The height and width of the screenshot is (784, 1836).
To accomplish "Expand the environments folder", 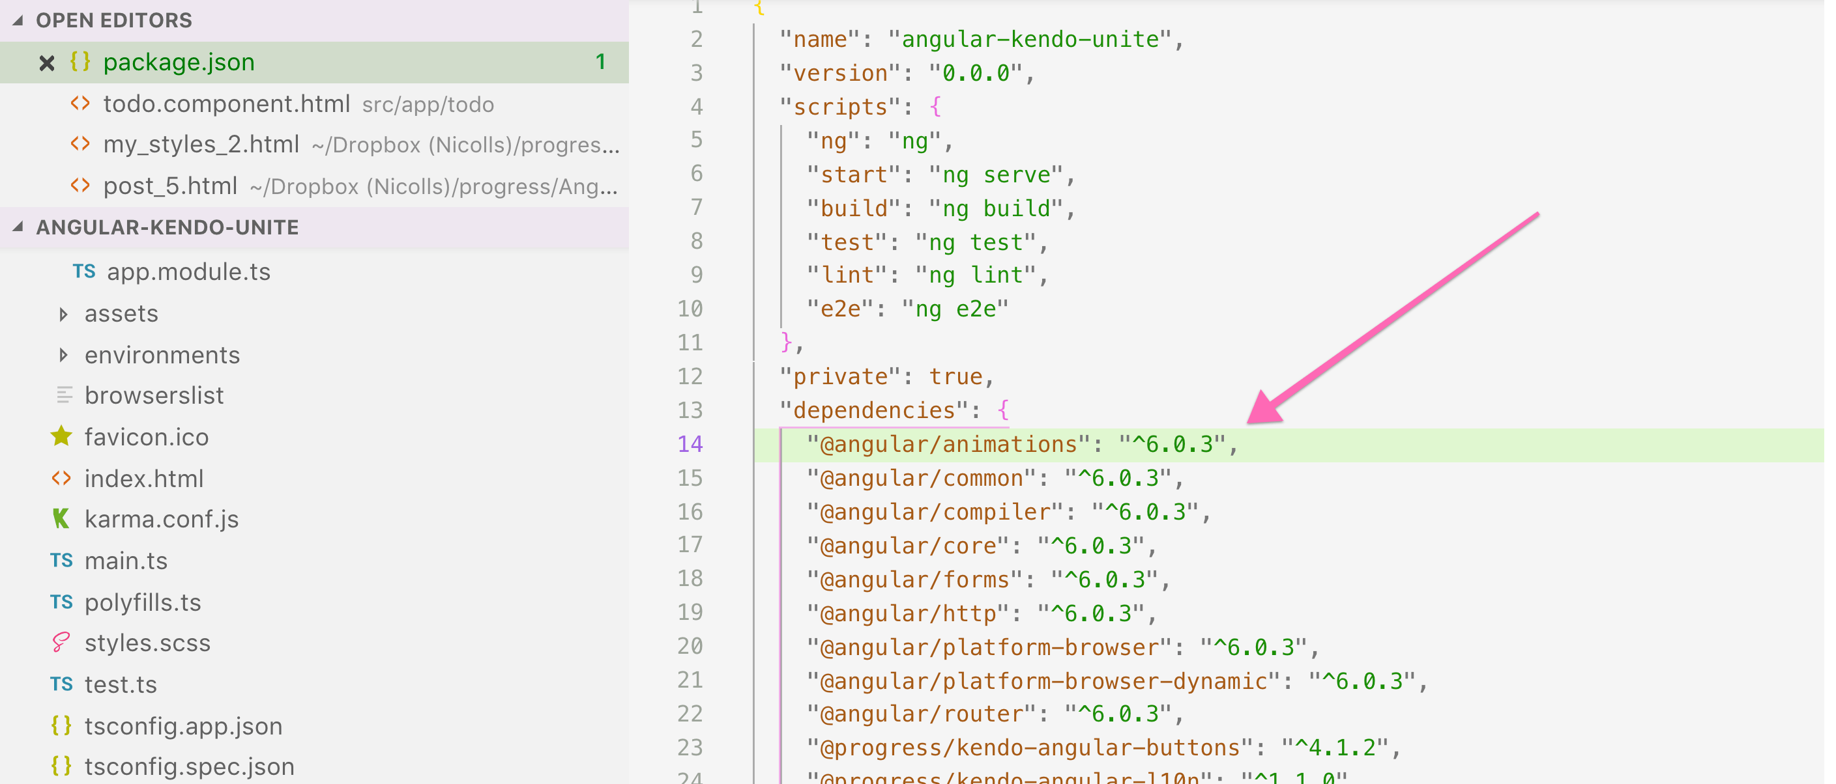I will 63,355.
